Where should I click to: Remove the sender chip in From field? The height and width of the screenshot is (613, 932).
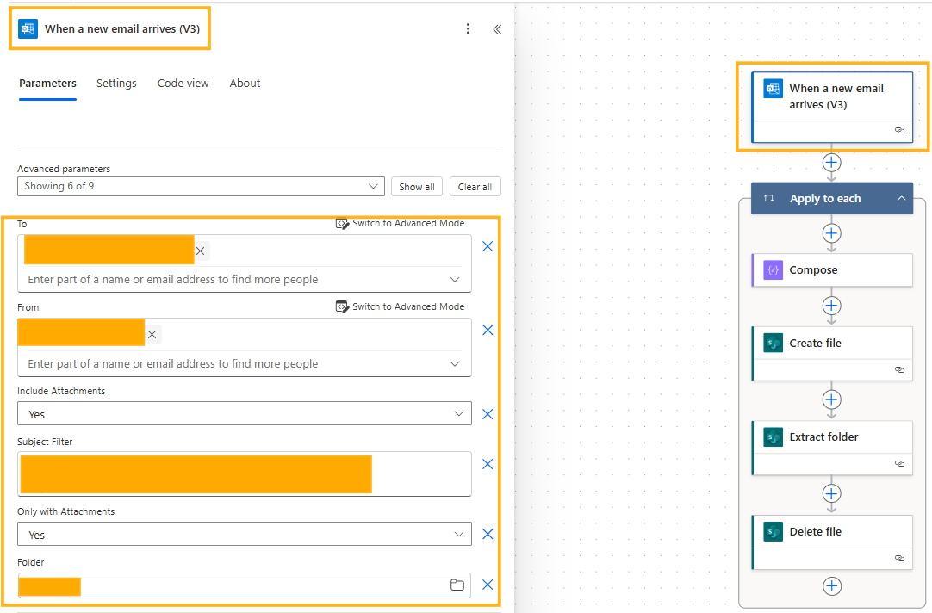point(152,334)
